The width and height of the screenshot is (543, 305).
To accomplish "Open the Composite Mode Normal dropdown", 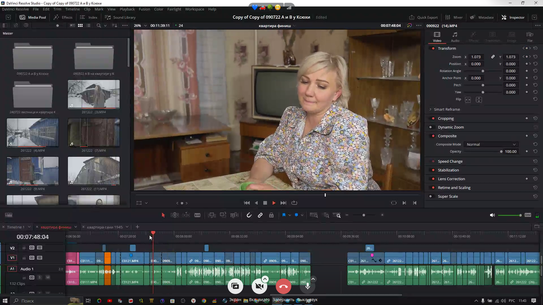I will (491, 144).
